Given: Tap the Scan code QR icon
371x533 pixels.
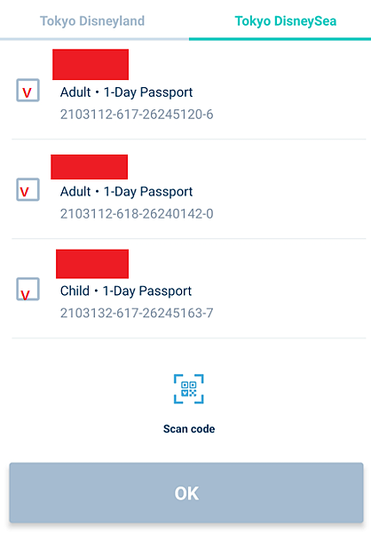Looking at the screenshot, I should pos(188,389).
